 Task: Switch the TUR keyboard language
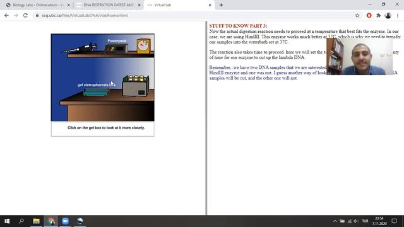pyautogui.click(x=365, y=221)
